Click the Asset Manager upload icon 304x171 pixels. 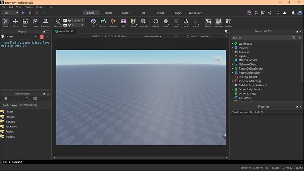tap(27, 99)
